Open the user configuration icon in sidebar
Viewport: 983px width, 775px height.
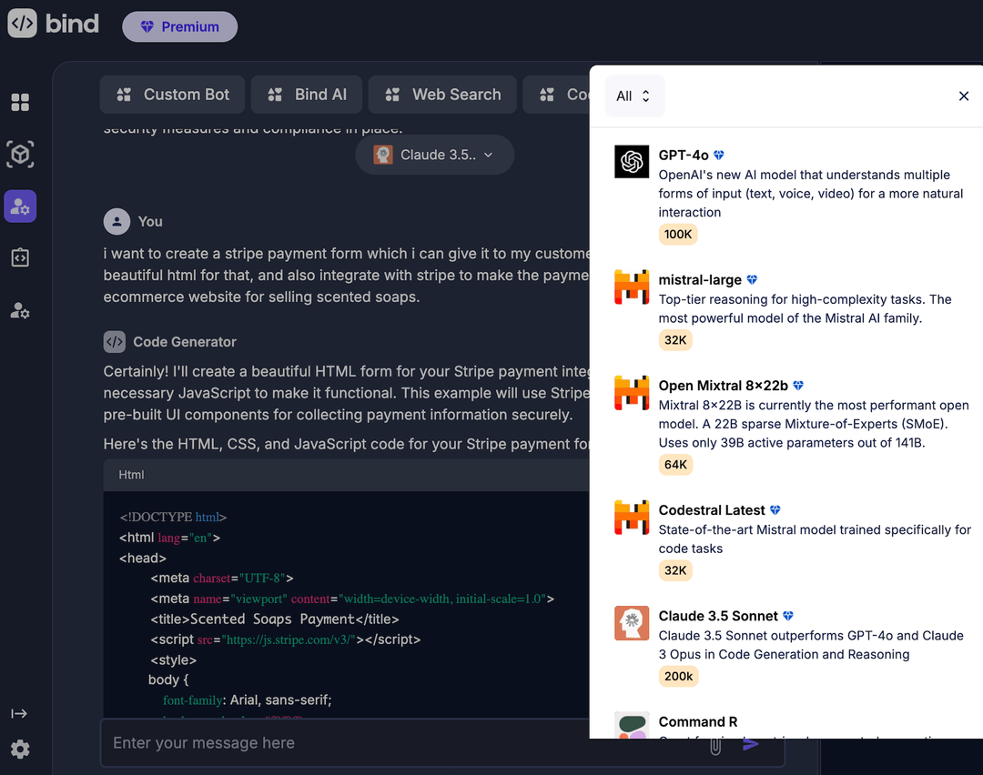20,310
